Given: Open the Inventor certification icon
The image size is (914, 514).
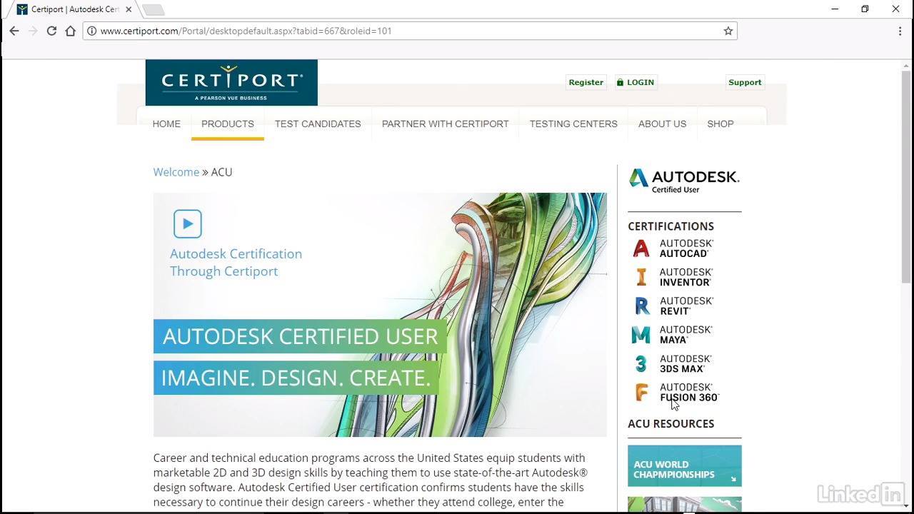Looking at the screenshot, I should [x=641, y=277].
